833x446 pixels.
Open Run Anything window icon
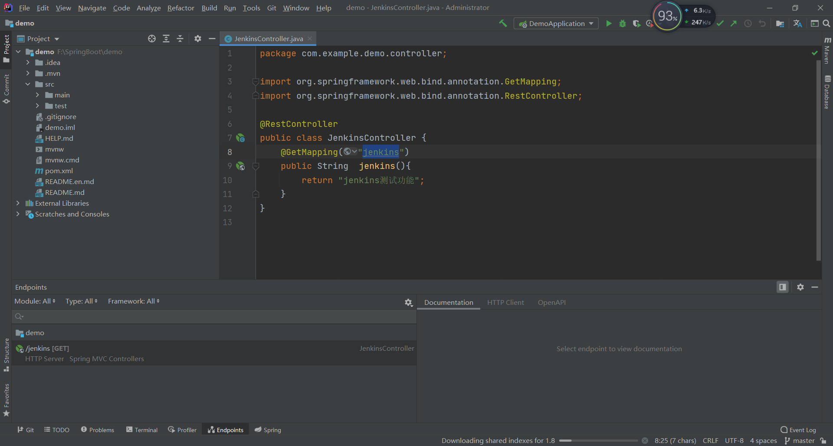815,23
